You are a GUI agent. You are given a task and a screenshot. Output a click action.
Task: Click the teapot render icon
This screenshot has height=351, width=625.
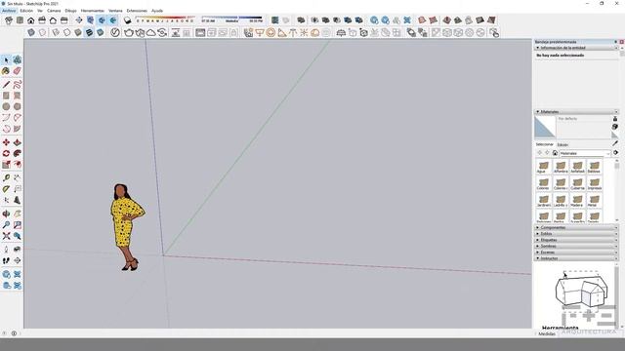pyautogui.click(x=128, y=32)
